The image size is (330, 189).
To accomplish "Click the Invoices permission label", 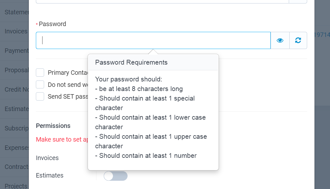I will click(x=47, y=158).
